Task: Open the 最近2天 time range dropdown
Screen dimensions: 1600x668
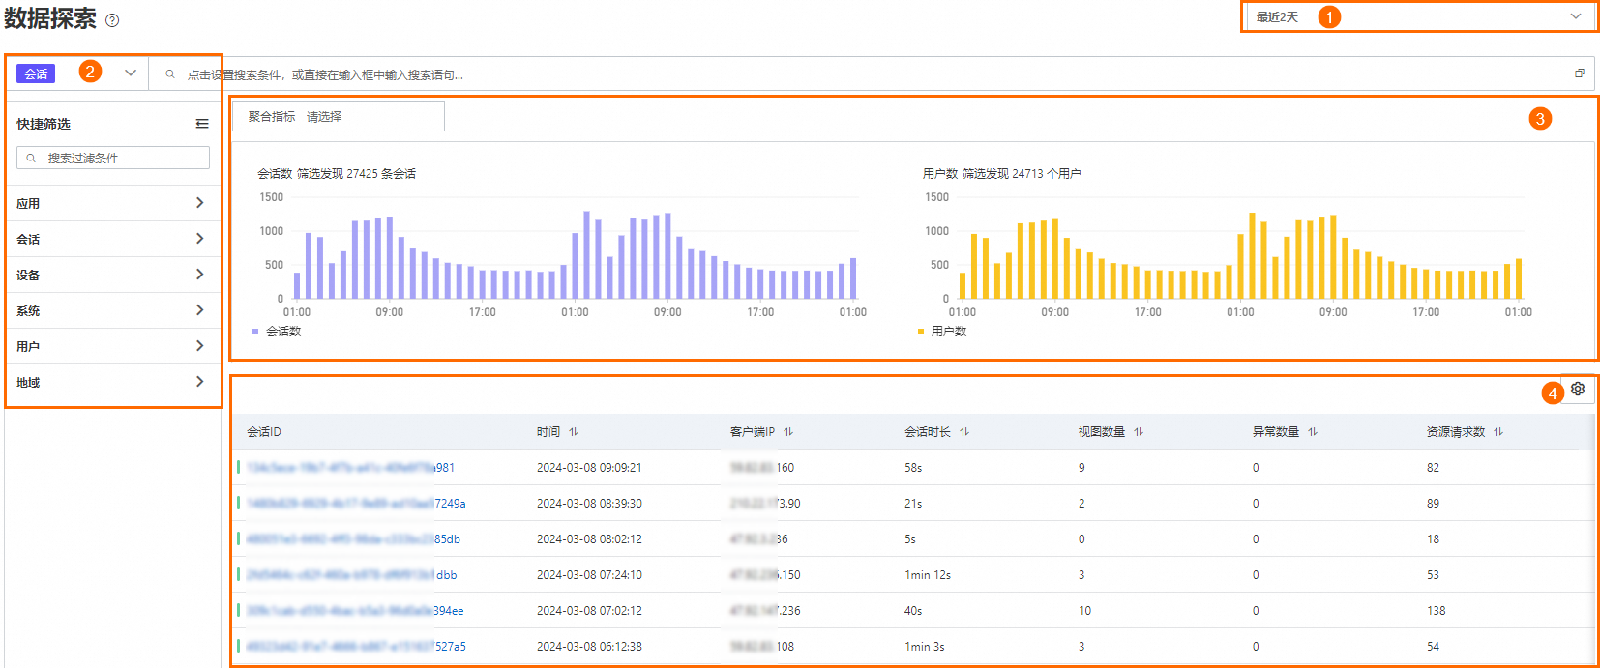Action: coord(1418,16)
